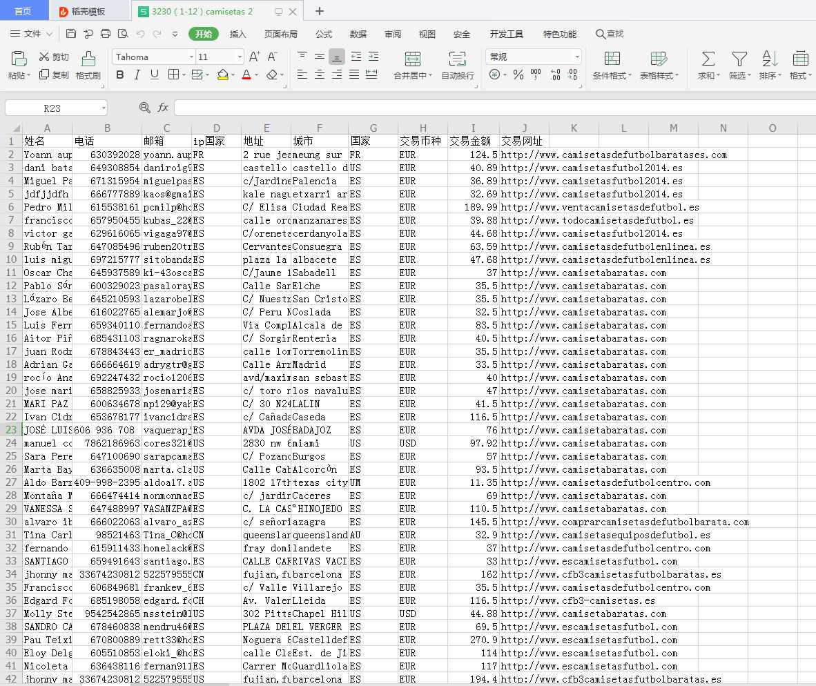Open the Page Layout ribbon tab
Screen dimensions: 816x686
[280, 34]
